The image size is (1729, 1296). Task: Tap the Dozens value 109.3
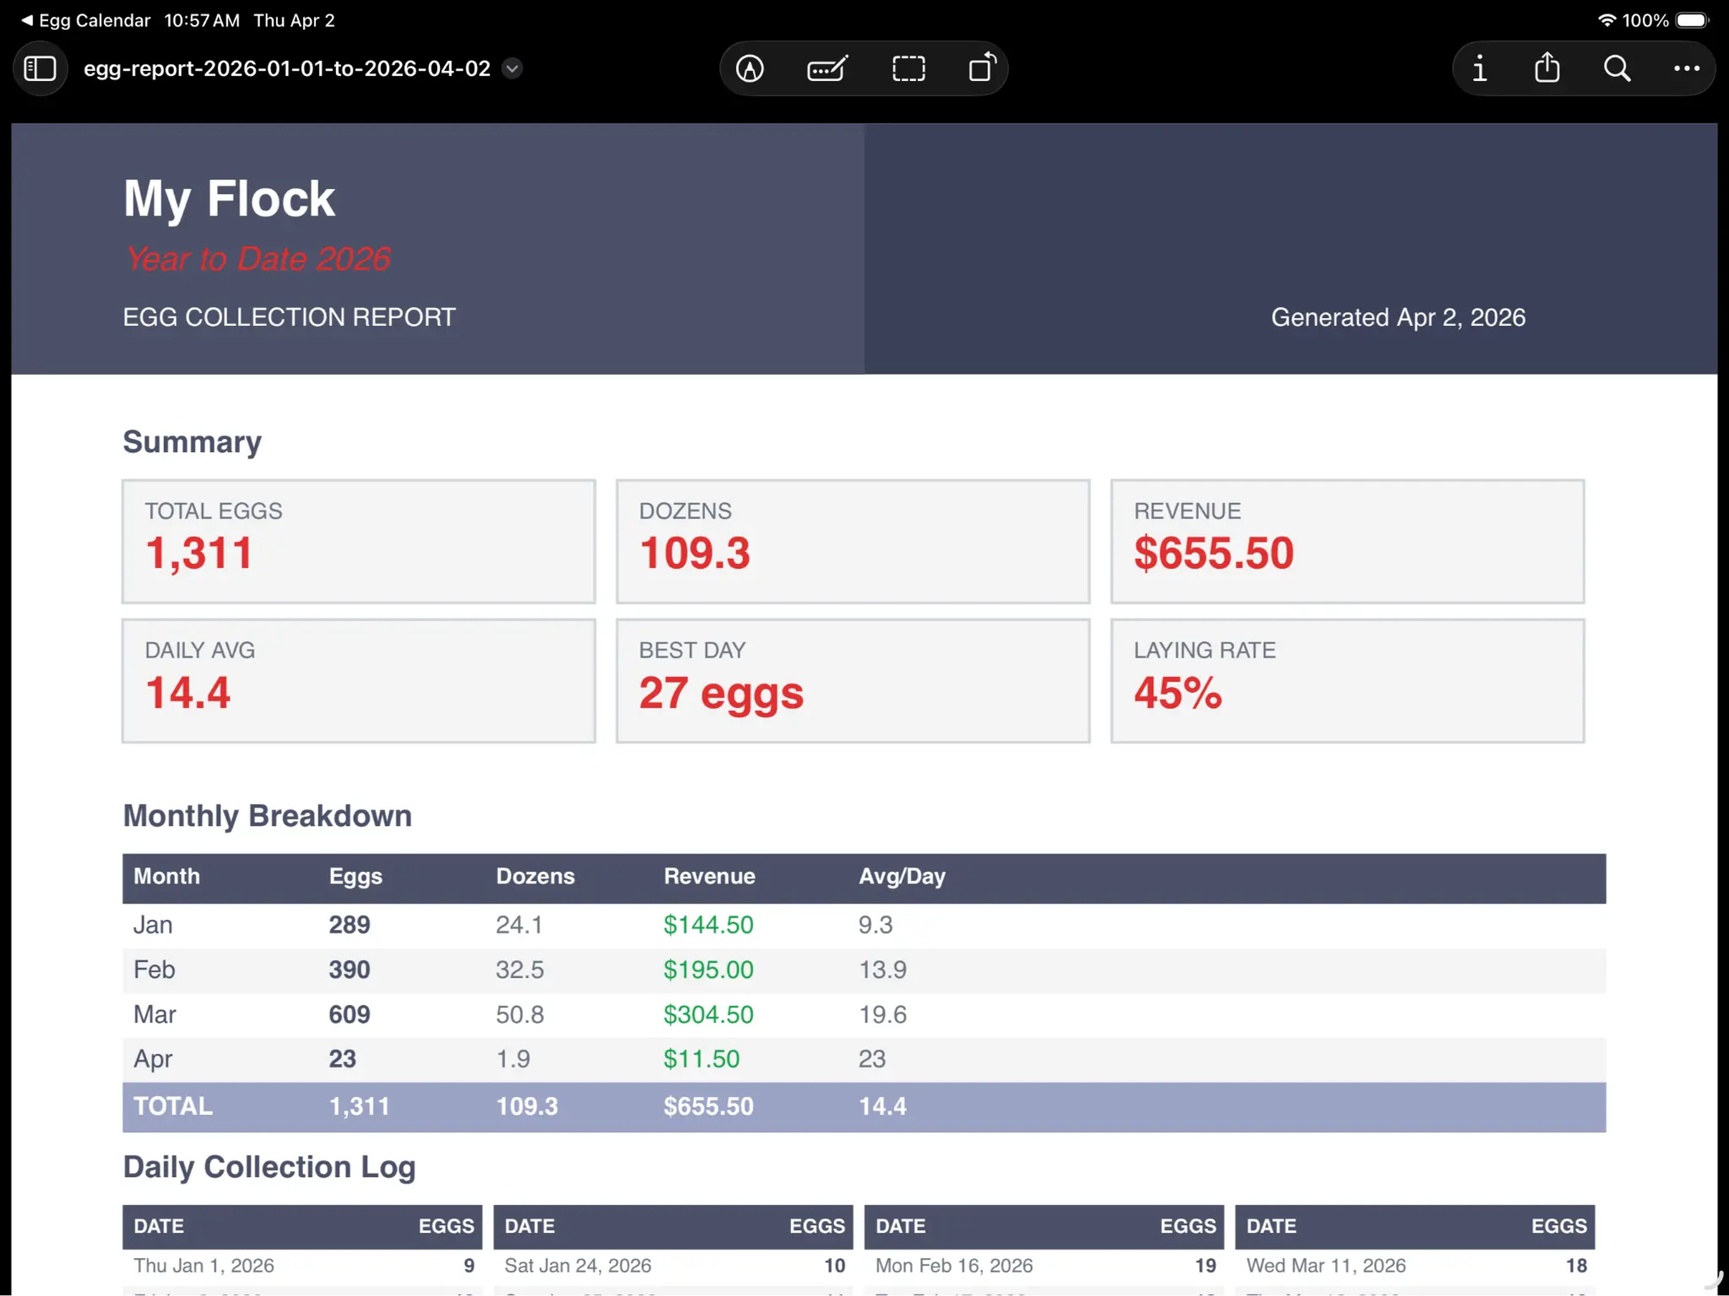[x=695, y=552]
